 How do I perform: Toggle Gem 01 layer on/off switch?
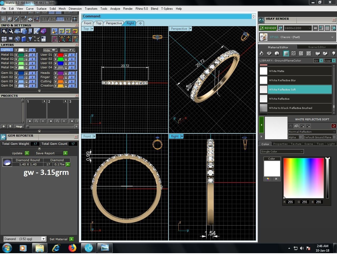(32, 73)
